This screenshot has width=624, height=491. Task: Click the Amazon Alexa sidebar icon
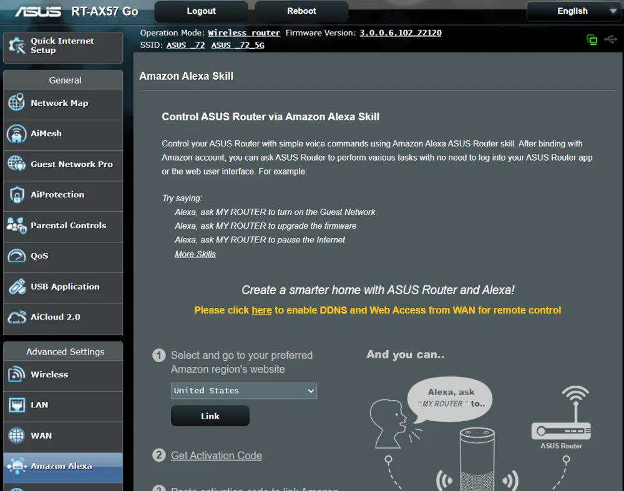(x=17, y=466)
